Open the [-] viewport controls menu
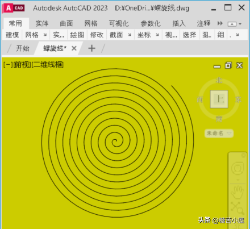250x229 pixels. click(x=8, y=65)
